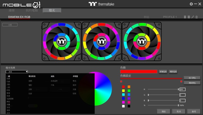Switch to the 連接 tab
203x115 pixels.
[x=12, y=10]
